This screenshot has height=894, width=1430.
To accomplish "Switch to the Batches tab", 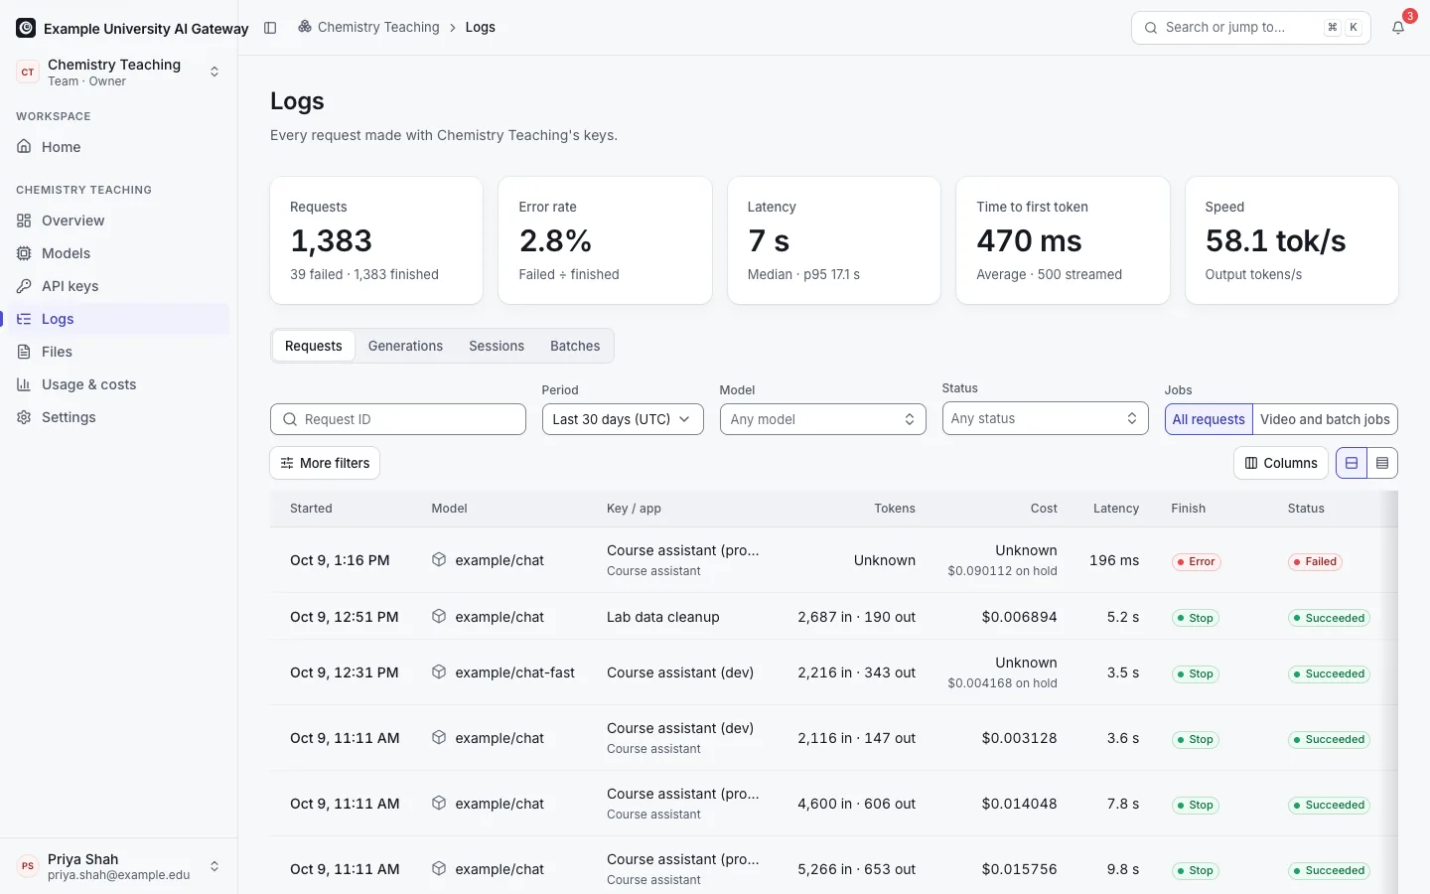I will point(575,346).
